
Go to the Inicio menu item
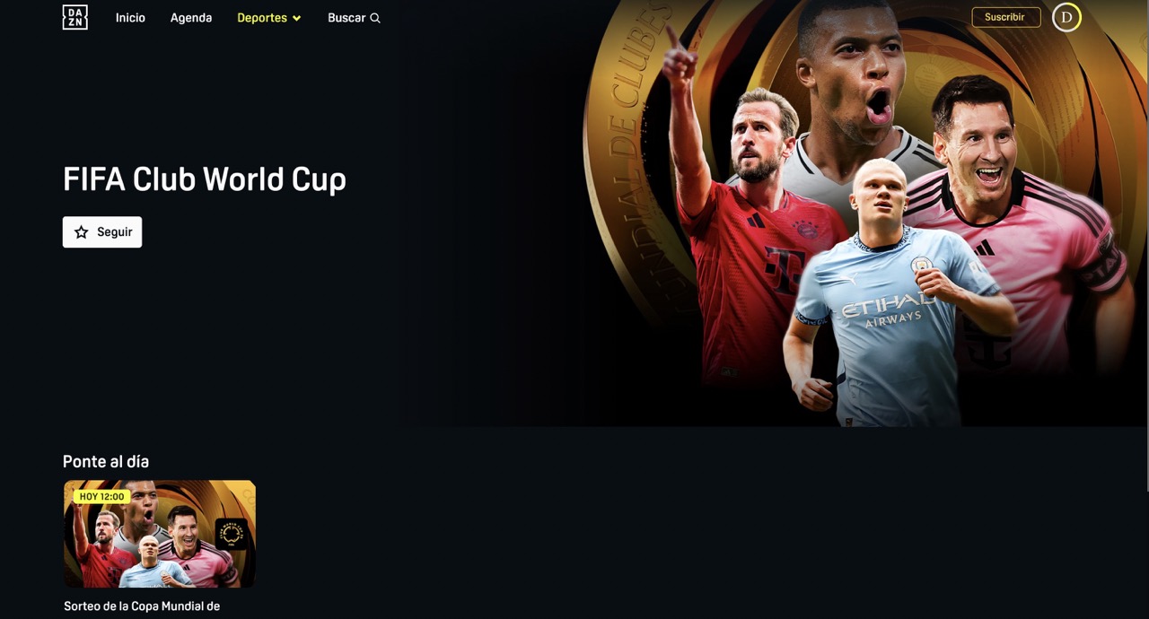(x=130, y=18)
